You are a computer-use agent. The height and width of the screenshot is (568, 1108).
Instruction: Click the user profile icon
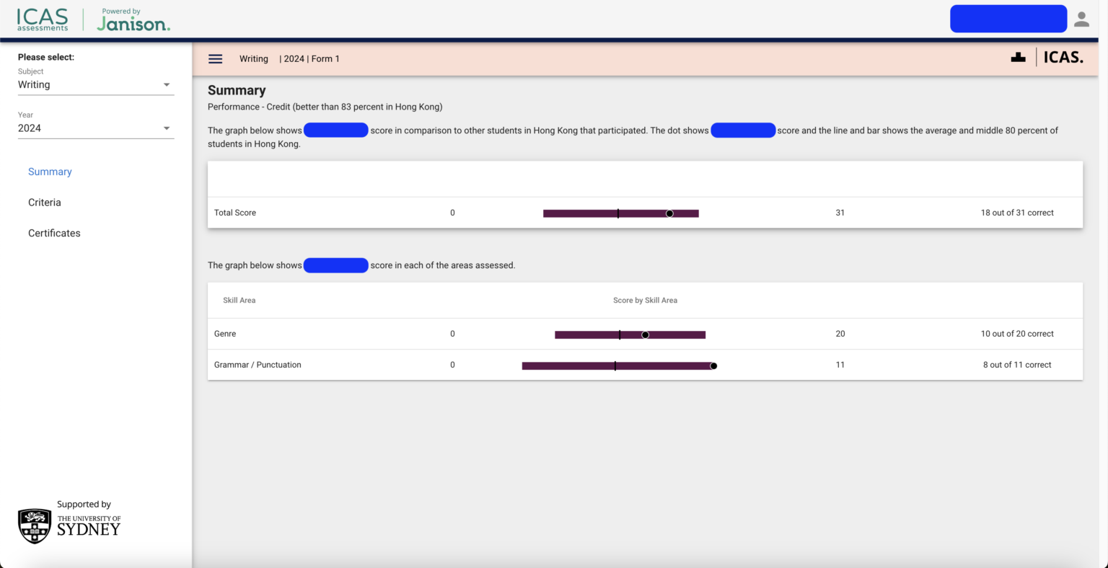pyautogui.click(x=1081, y=19)
